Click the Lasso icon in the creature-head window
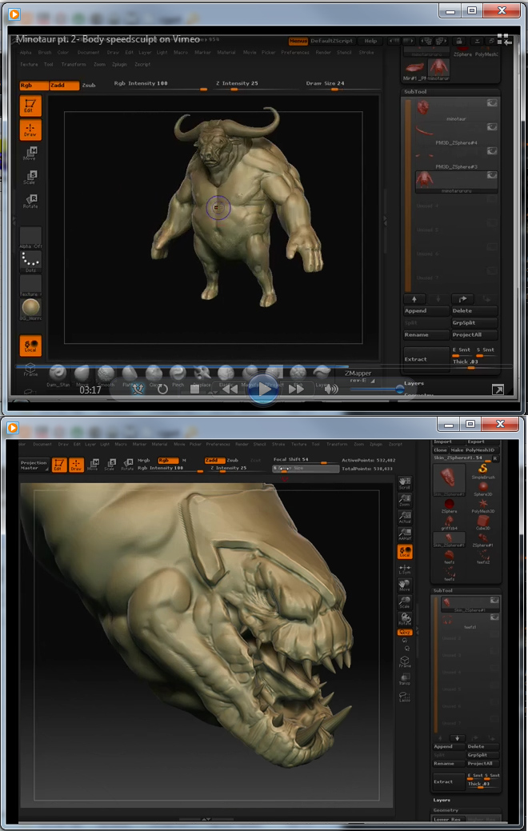The image size is (528, 831). pyautogui.click(x=405, y=697)
